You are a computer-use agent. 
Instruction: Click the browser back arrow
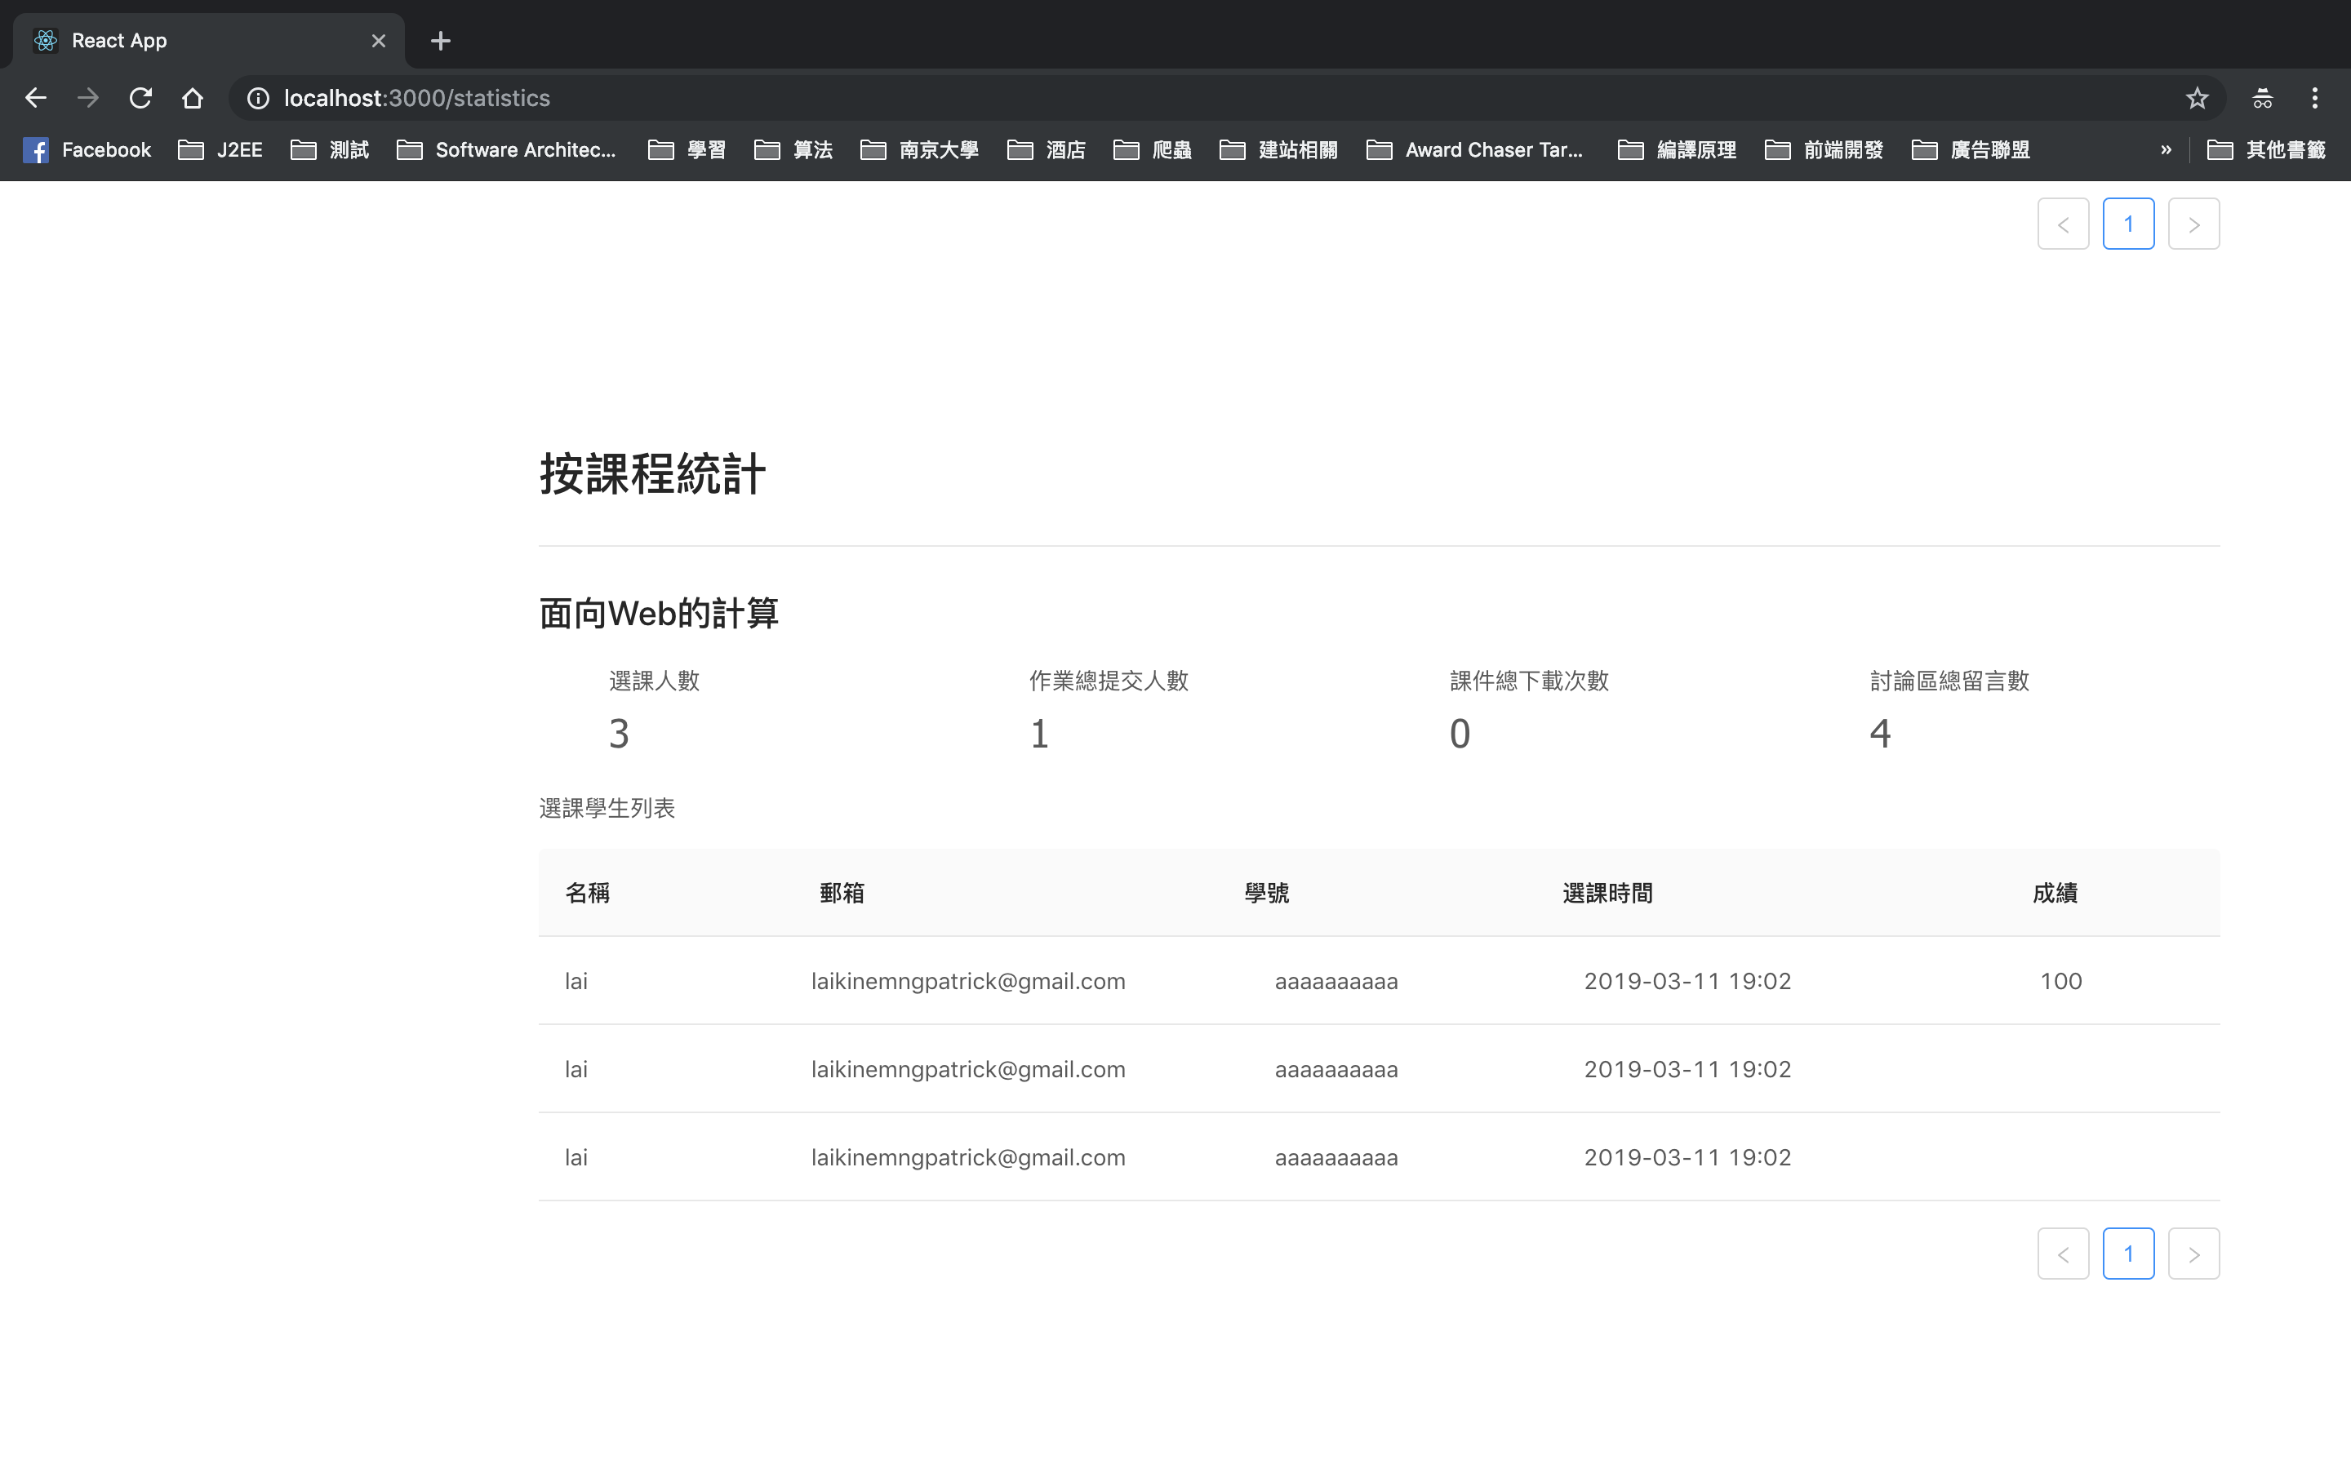pos(36,98)
